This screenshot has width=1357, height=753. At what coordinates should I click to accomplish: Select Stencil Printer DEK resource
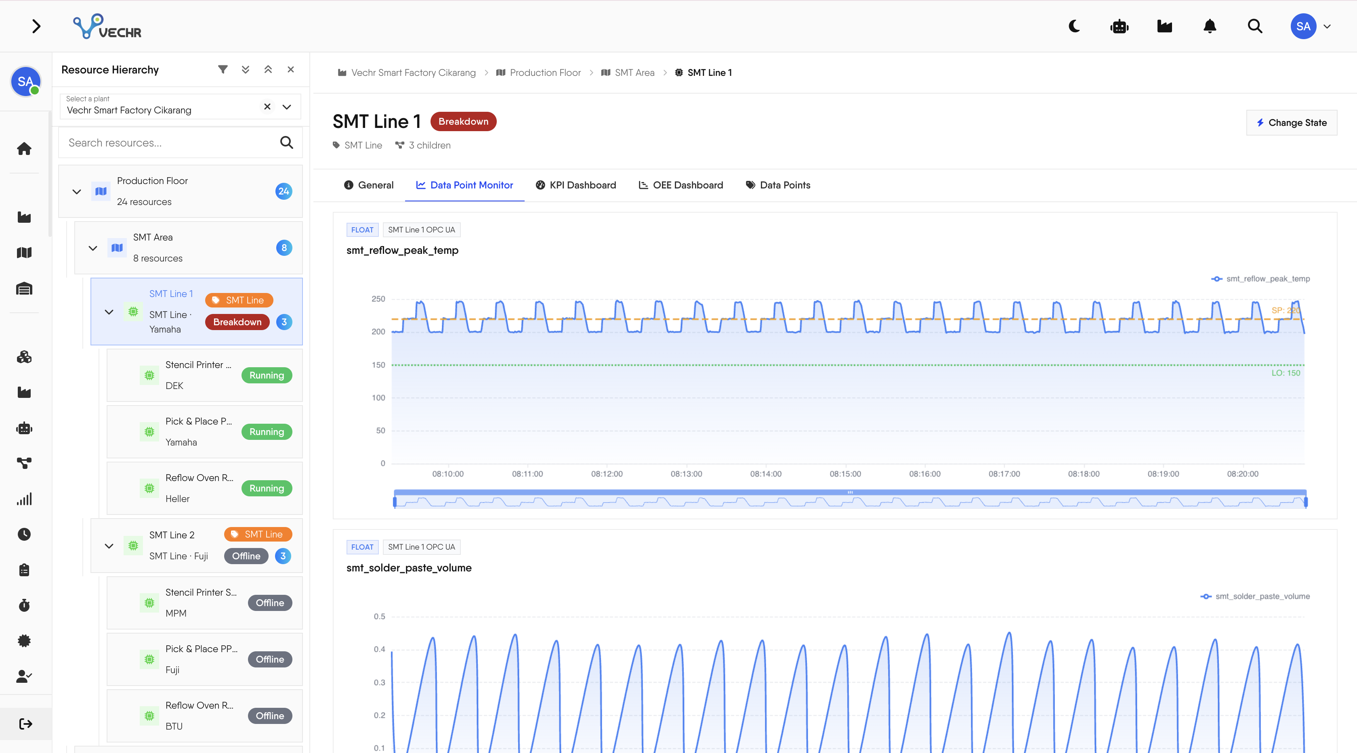[204, 375]
